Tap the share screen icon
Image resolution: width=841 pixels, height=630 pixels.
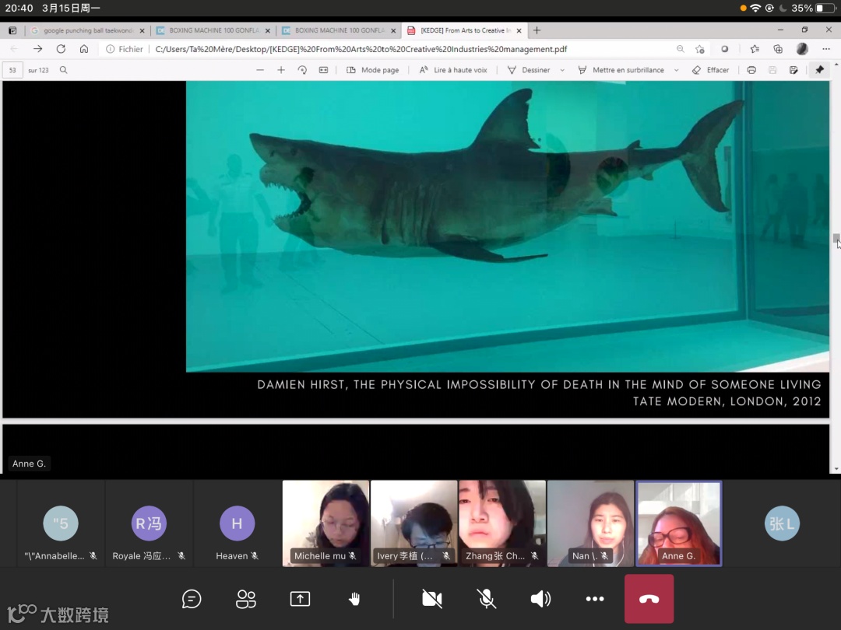[x=300, y=599]
